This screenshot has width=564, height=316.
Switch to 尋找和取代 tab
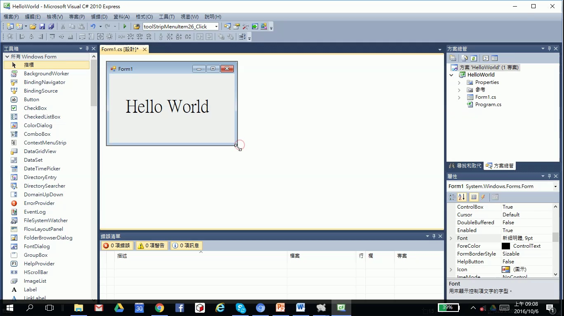tap(465, 166)
